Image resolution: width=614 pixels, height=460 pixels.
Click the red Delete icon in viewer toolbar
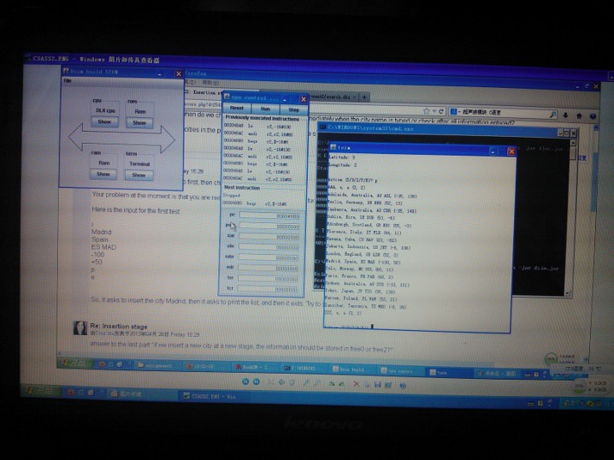tap(356, 384)
